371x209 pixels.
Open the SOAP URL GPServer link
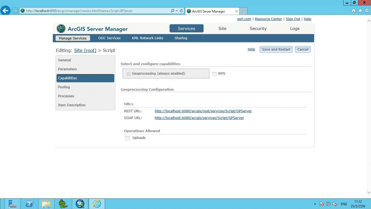tap(199, 118)
